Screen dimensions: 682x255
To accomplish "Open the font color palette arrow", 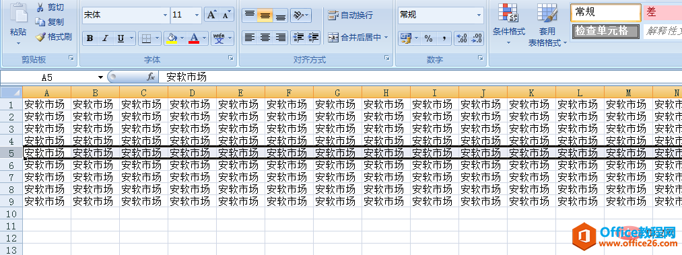I will tap(205, 38).
